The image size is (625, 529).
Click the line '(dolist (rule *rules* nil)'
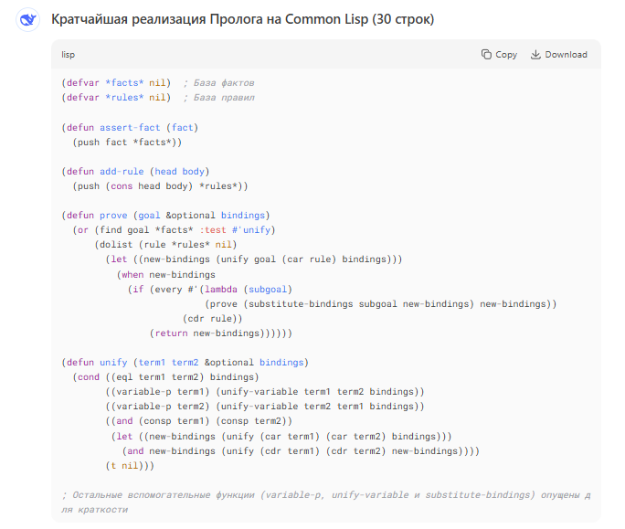click(165, 245)
